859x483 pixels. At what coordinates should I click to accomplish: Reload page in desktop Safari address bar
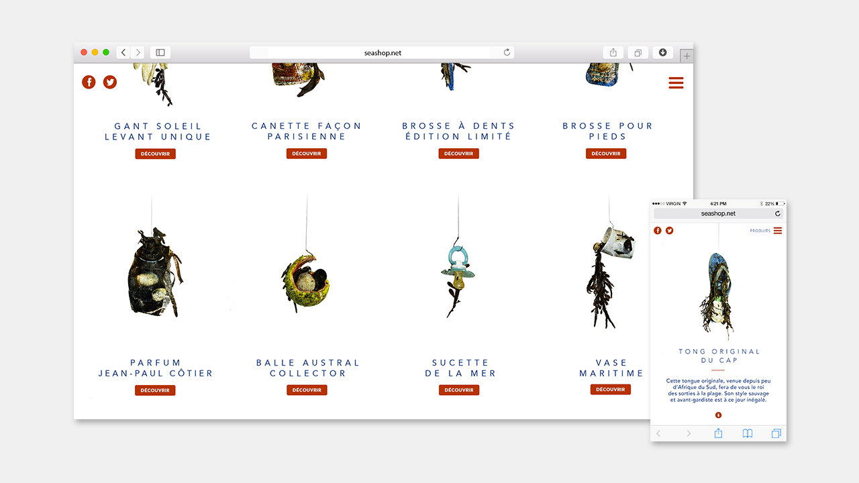[x=507, y=52]
